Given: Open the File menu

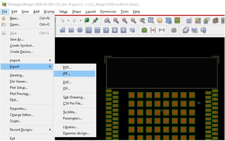Looking at the screenshot, I should [4, 12].
